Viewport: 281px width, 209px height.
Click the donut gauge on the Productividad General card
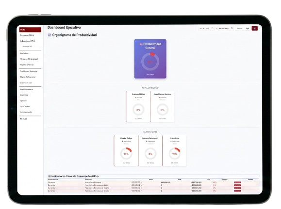pyautogui.click(x=150, y=62)
